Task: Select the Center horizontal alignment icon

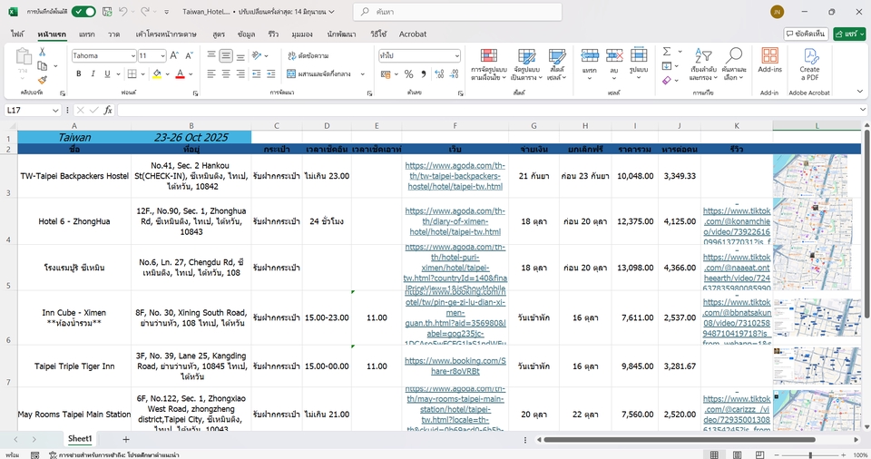Action: [225, 74]
